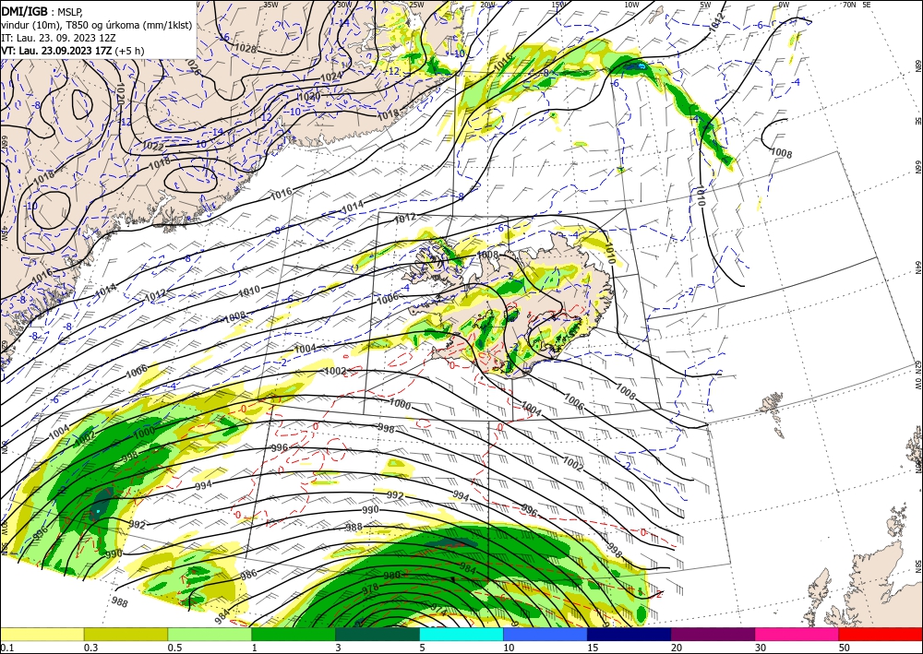Click the '986' isobar label
Viewport: 923px width, 654px height.
click(249, 575)
